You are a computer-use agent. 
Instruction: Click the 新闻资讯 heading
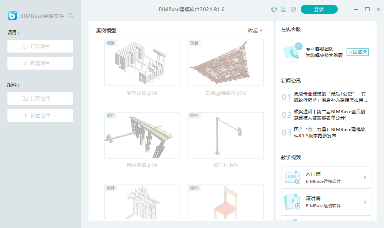[291, 81]
